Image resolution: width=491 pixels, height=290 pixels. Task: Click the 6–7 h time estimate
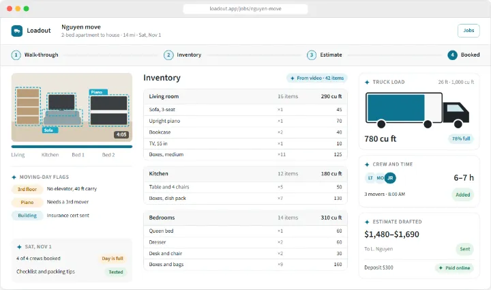(464, 178)
